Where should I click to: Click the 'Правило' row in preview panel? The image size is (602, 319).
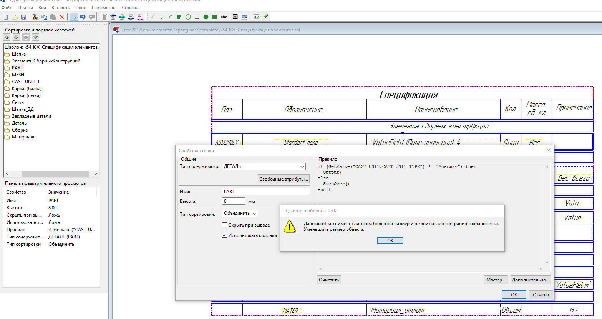tap(51, 230)
